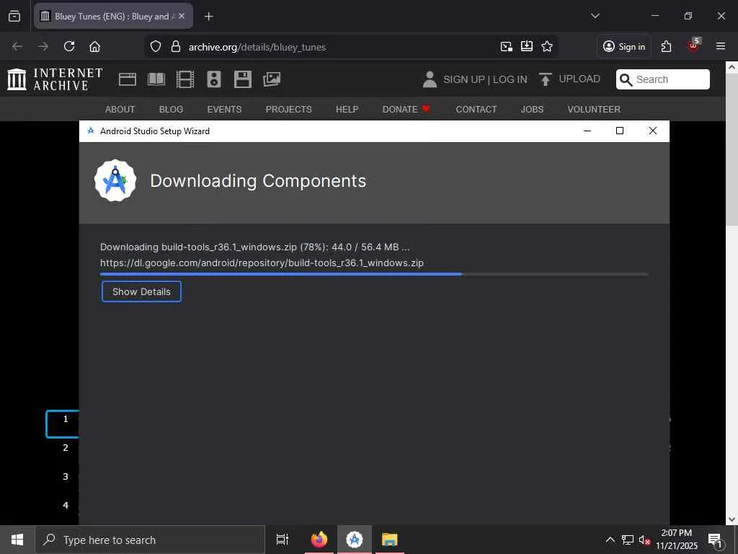Open the ABOUT menu item

click(120, 110)
